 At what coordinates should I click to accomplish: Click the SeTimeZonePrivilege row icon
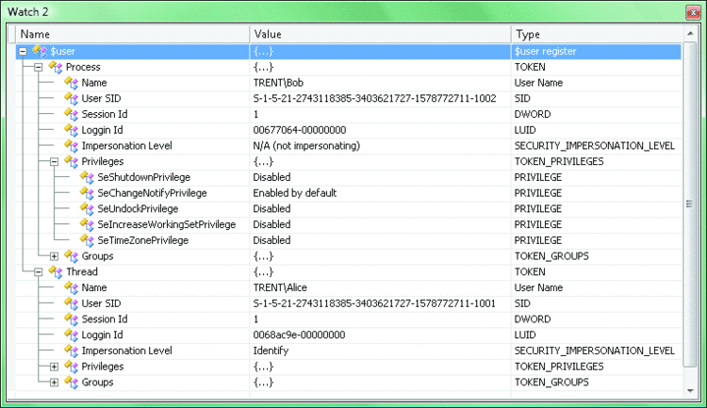pyautogui.click(x=87, y=240)
